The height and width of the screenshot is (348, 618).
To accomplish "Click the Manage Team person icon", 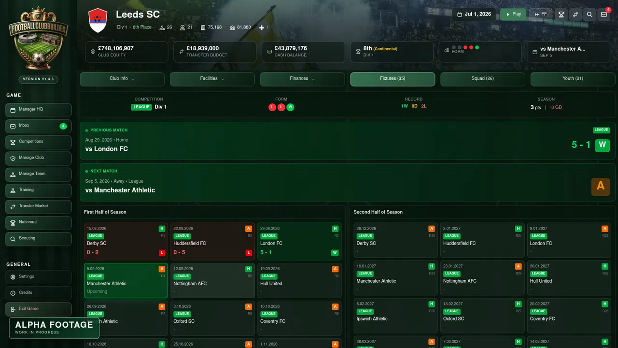I will 13,174.
